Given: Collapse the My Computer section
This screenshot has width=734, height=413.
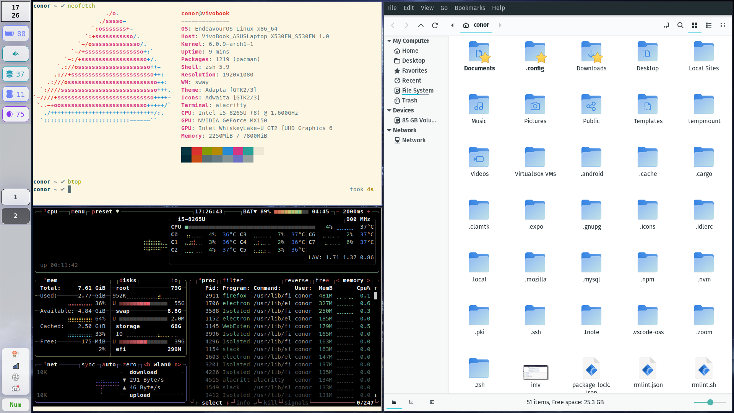Looking at the screenshot, I should tap(389, 41).
